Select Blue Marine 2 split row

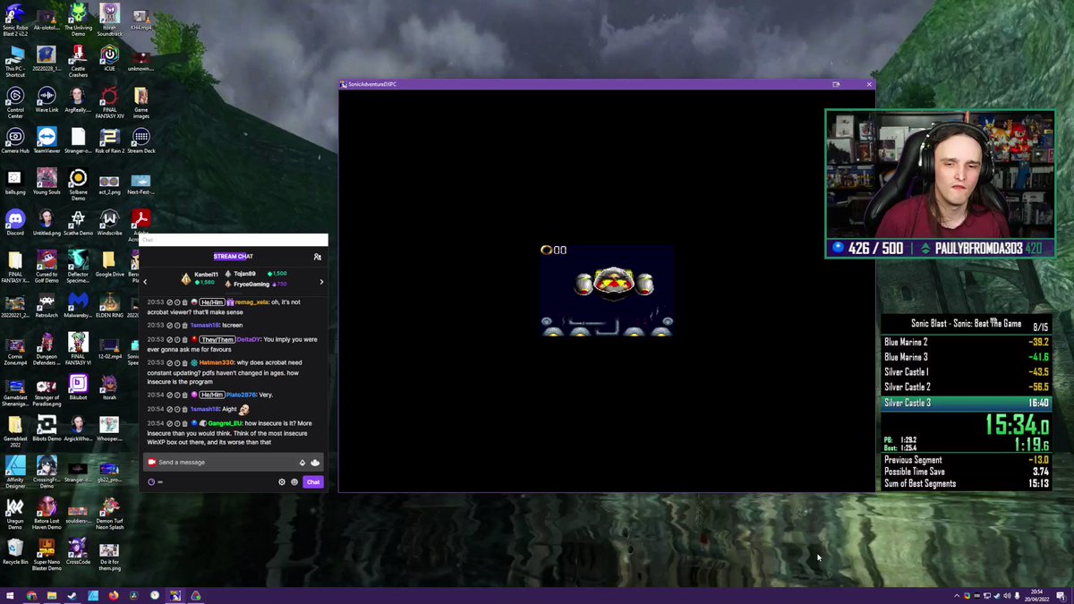966,342
